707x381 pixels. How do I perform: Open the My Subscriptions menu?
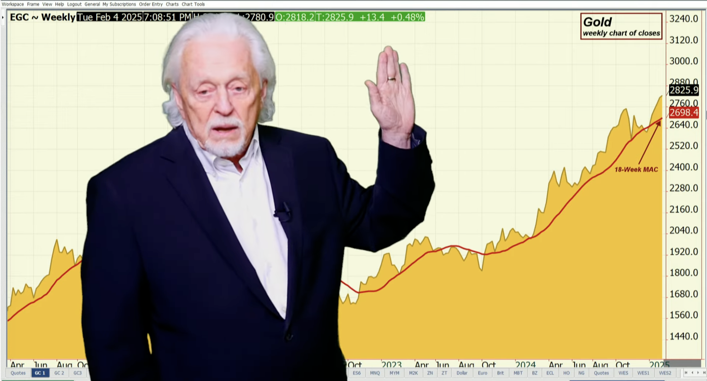tap(119, 4)
